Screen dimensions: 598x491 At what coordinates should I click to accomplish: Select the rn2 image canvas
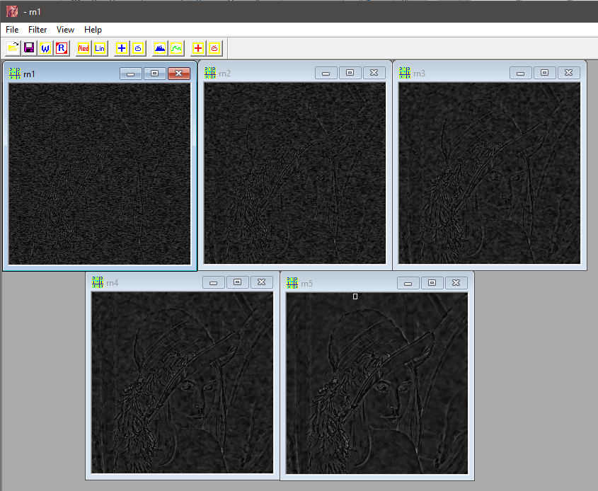pyautogui.click(x=295, y=173)
